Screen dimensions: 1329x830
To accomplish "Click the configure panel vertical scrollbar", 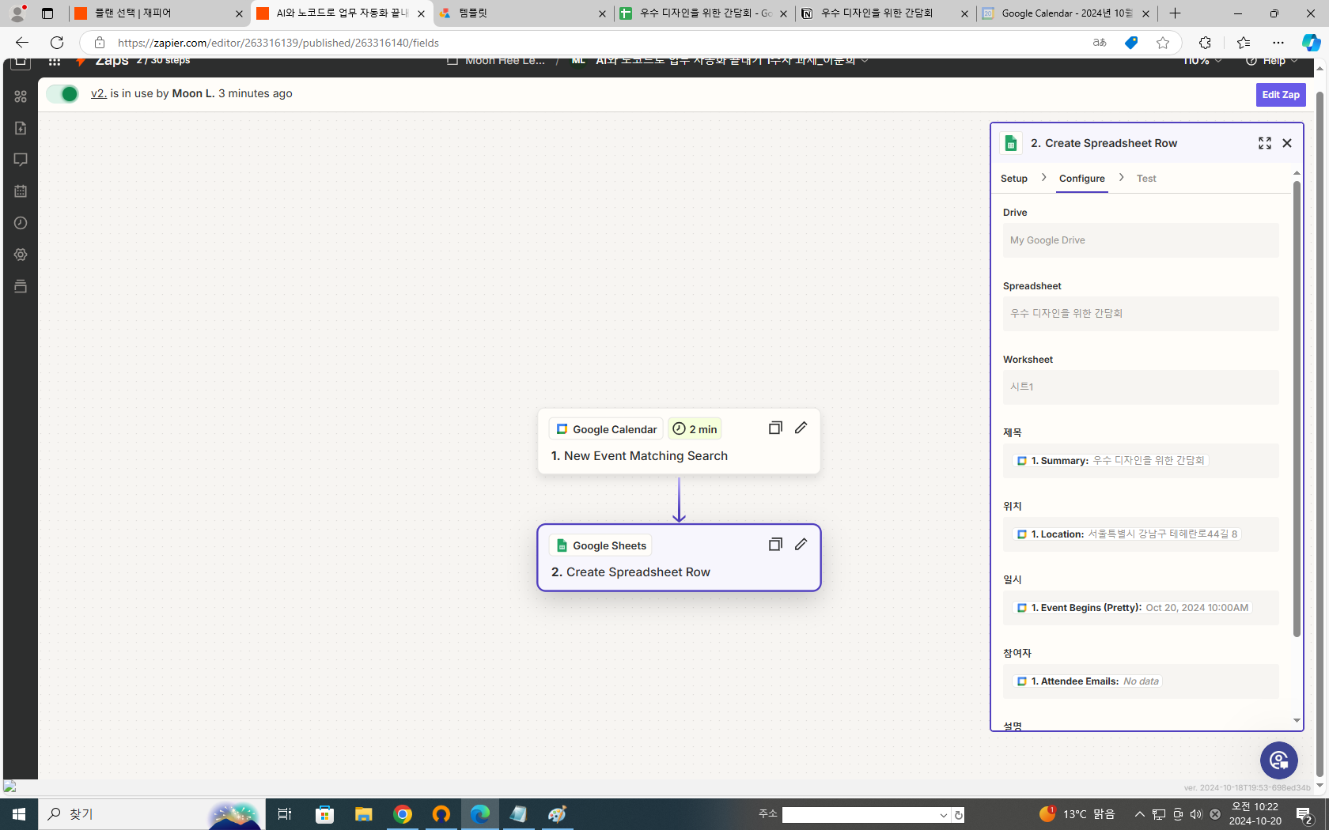I will [x=1297, y=409].
